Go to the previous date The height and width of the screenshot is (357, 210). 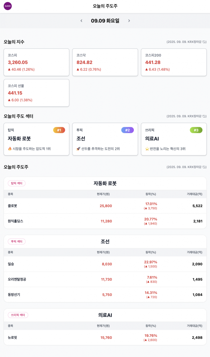point(81,21)
